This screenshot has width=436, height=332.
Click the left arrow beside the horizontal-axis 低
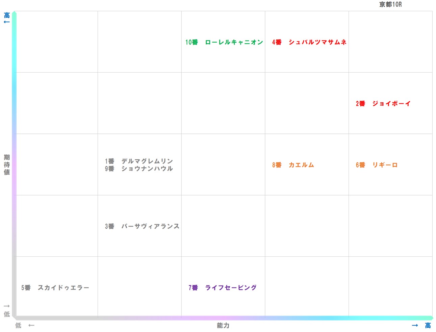(31, 326)
